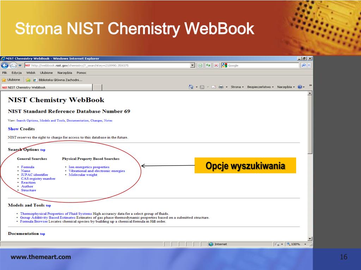Viewport: 361px width, 270px height.
Task: Open the Name search link
Action: [25, 171]
